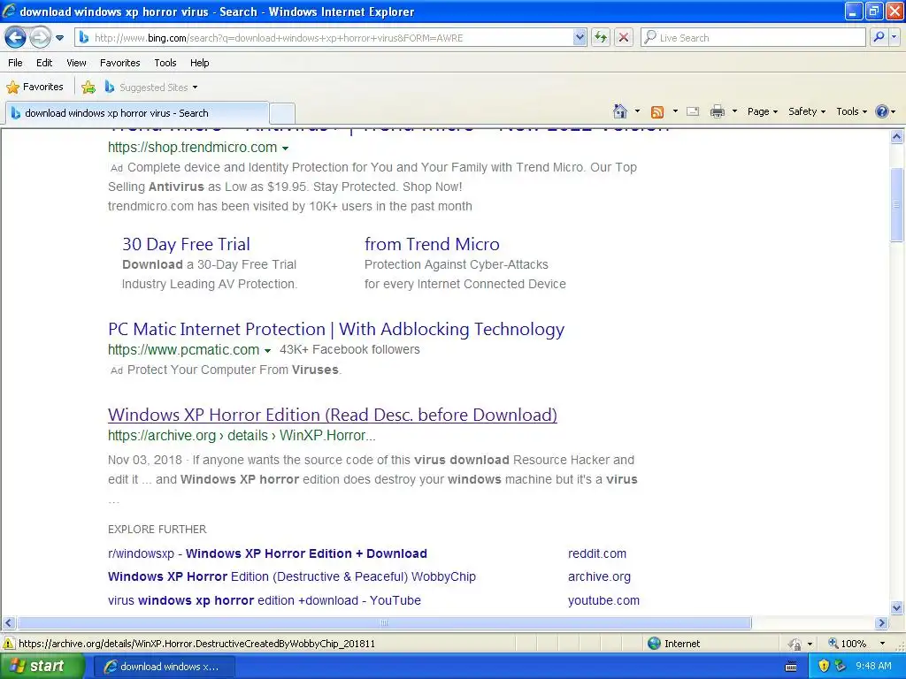This screenshot has height=679, width=906.
Task: Click the 9:48 AM system clock
Action: [x=873, y=666]
